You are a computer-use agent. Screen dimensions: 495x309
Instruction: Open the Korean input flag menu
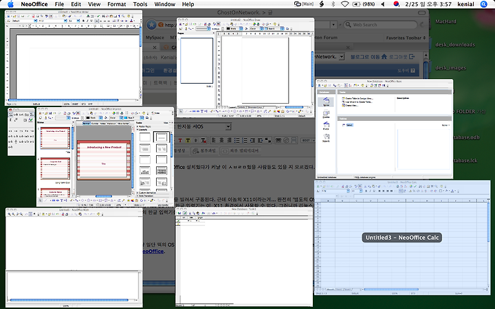coord(397,4)
